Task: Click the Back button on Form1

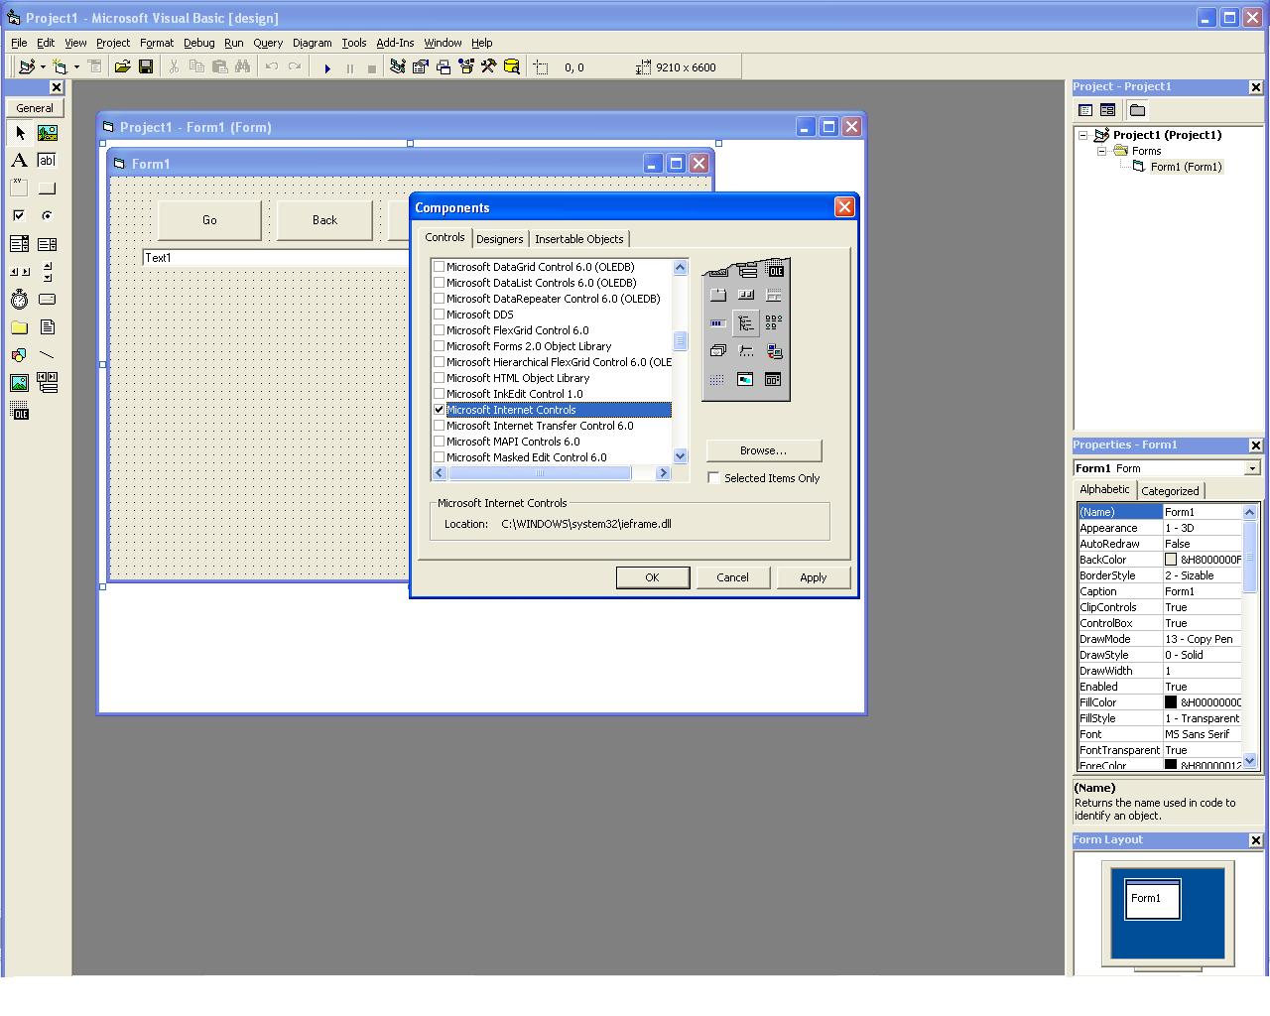Action: [324, 220]
